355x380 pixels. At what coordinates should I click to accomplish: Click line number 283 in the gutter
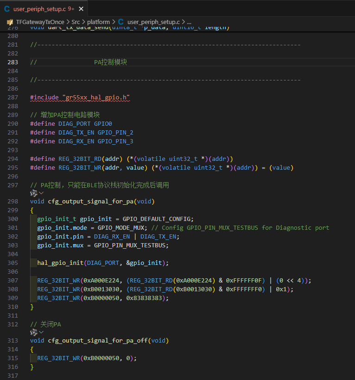[13, 62]
